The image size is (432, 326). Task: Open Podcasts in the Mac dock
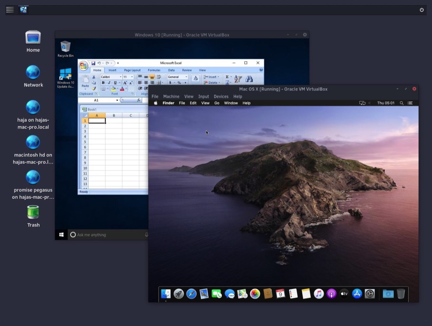tap(331, 294)
